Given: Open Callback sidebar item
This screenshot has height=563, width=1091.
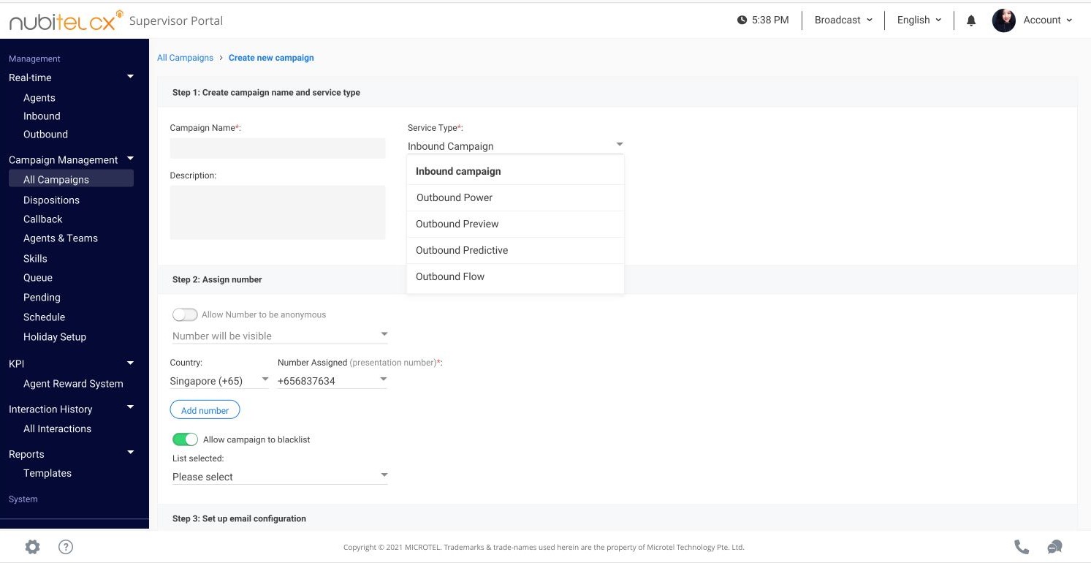Looking at the screenshot, I should click(x=43, y=219).
